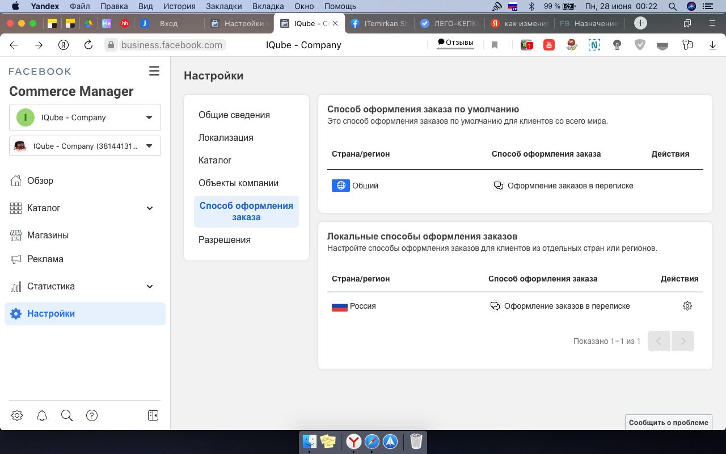726x454 pixels.
Task: Switch to the ЛЕГО-КЕПКИ tab
Action: pyautogui.click(x=449, y=23)
